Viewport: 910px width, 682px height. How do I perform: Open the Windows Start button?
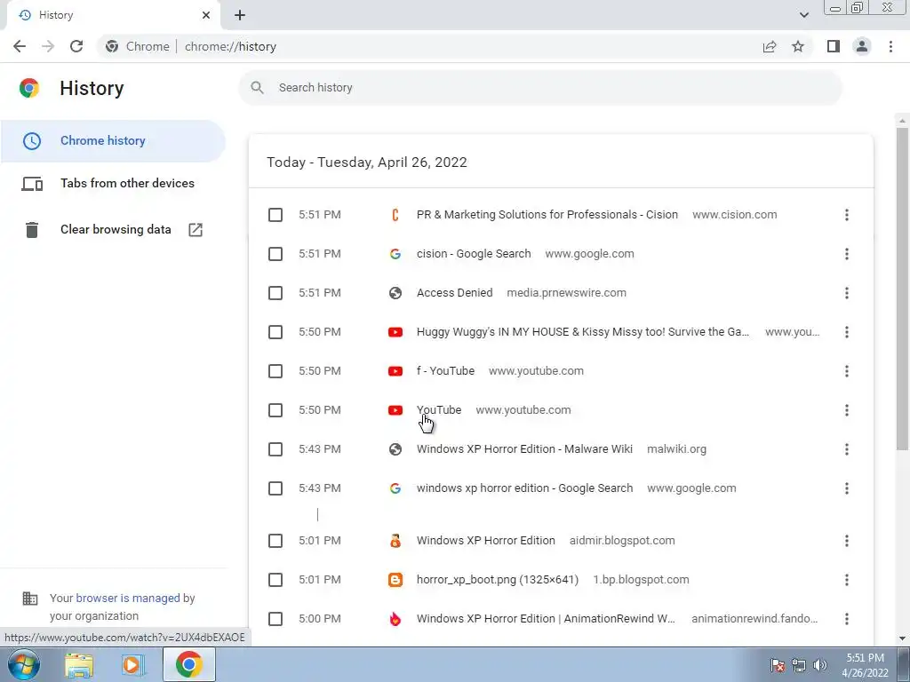tap(22, 664)
